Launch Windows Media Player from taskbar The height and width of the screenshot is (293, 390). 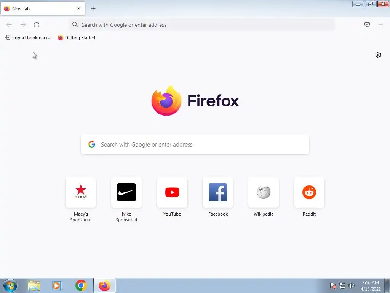tap(57, 286)
